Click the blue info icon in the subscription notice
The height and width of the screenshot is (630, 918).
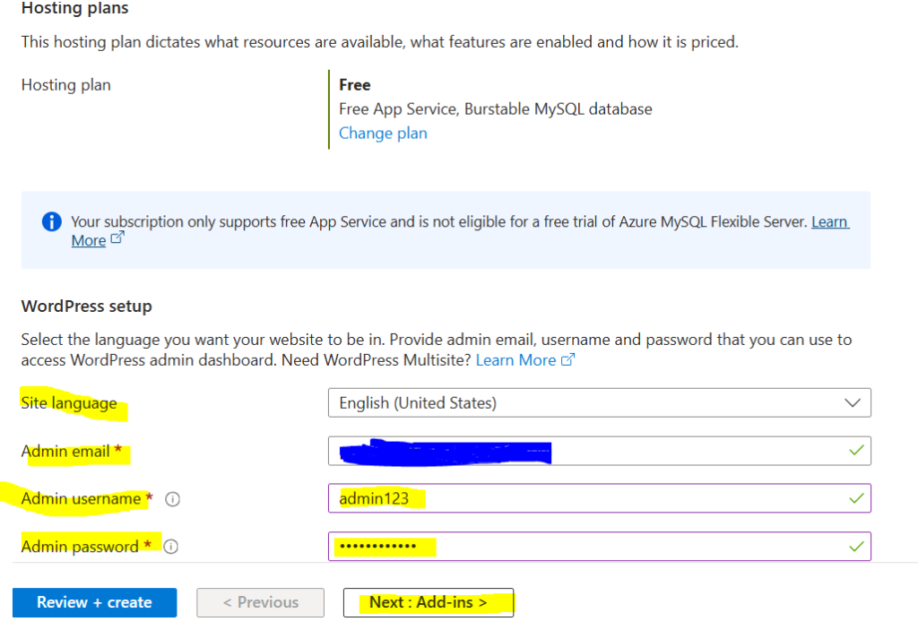click(x=51, y=222)
